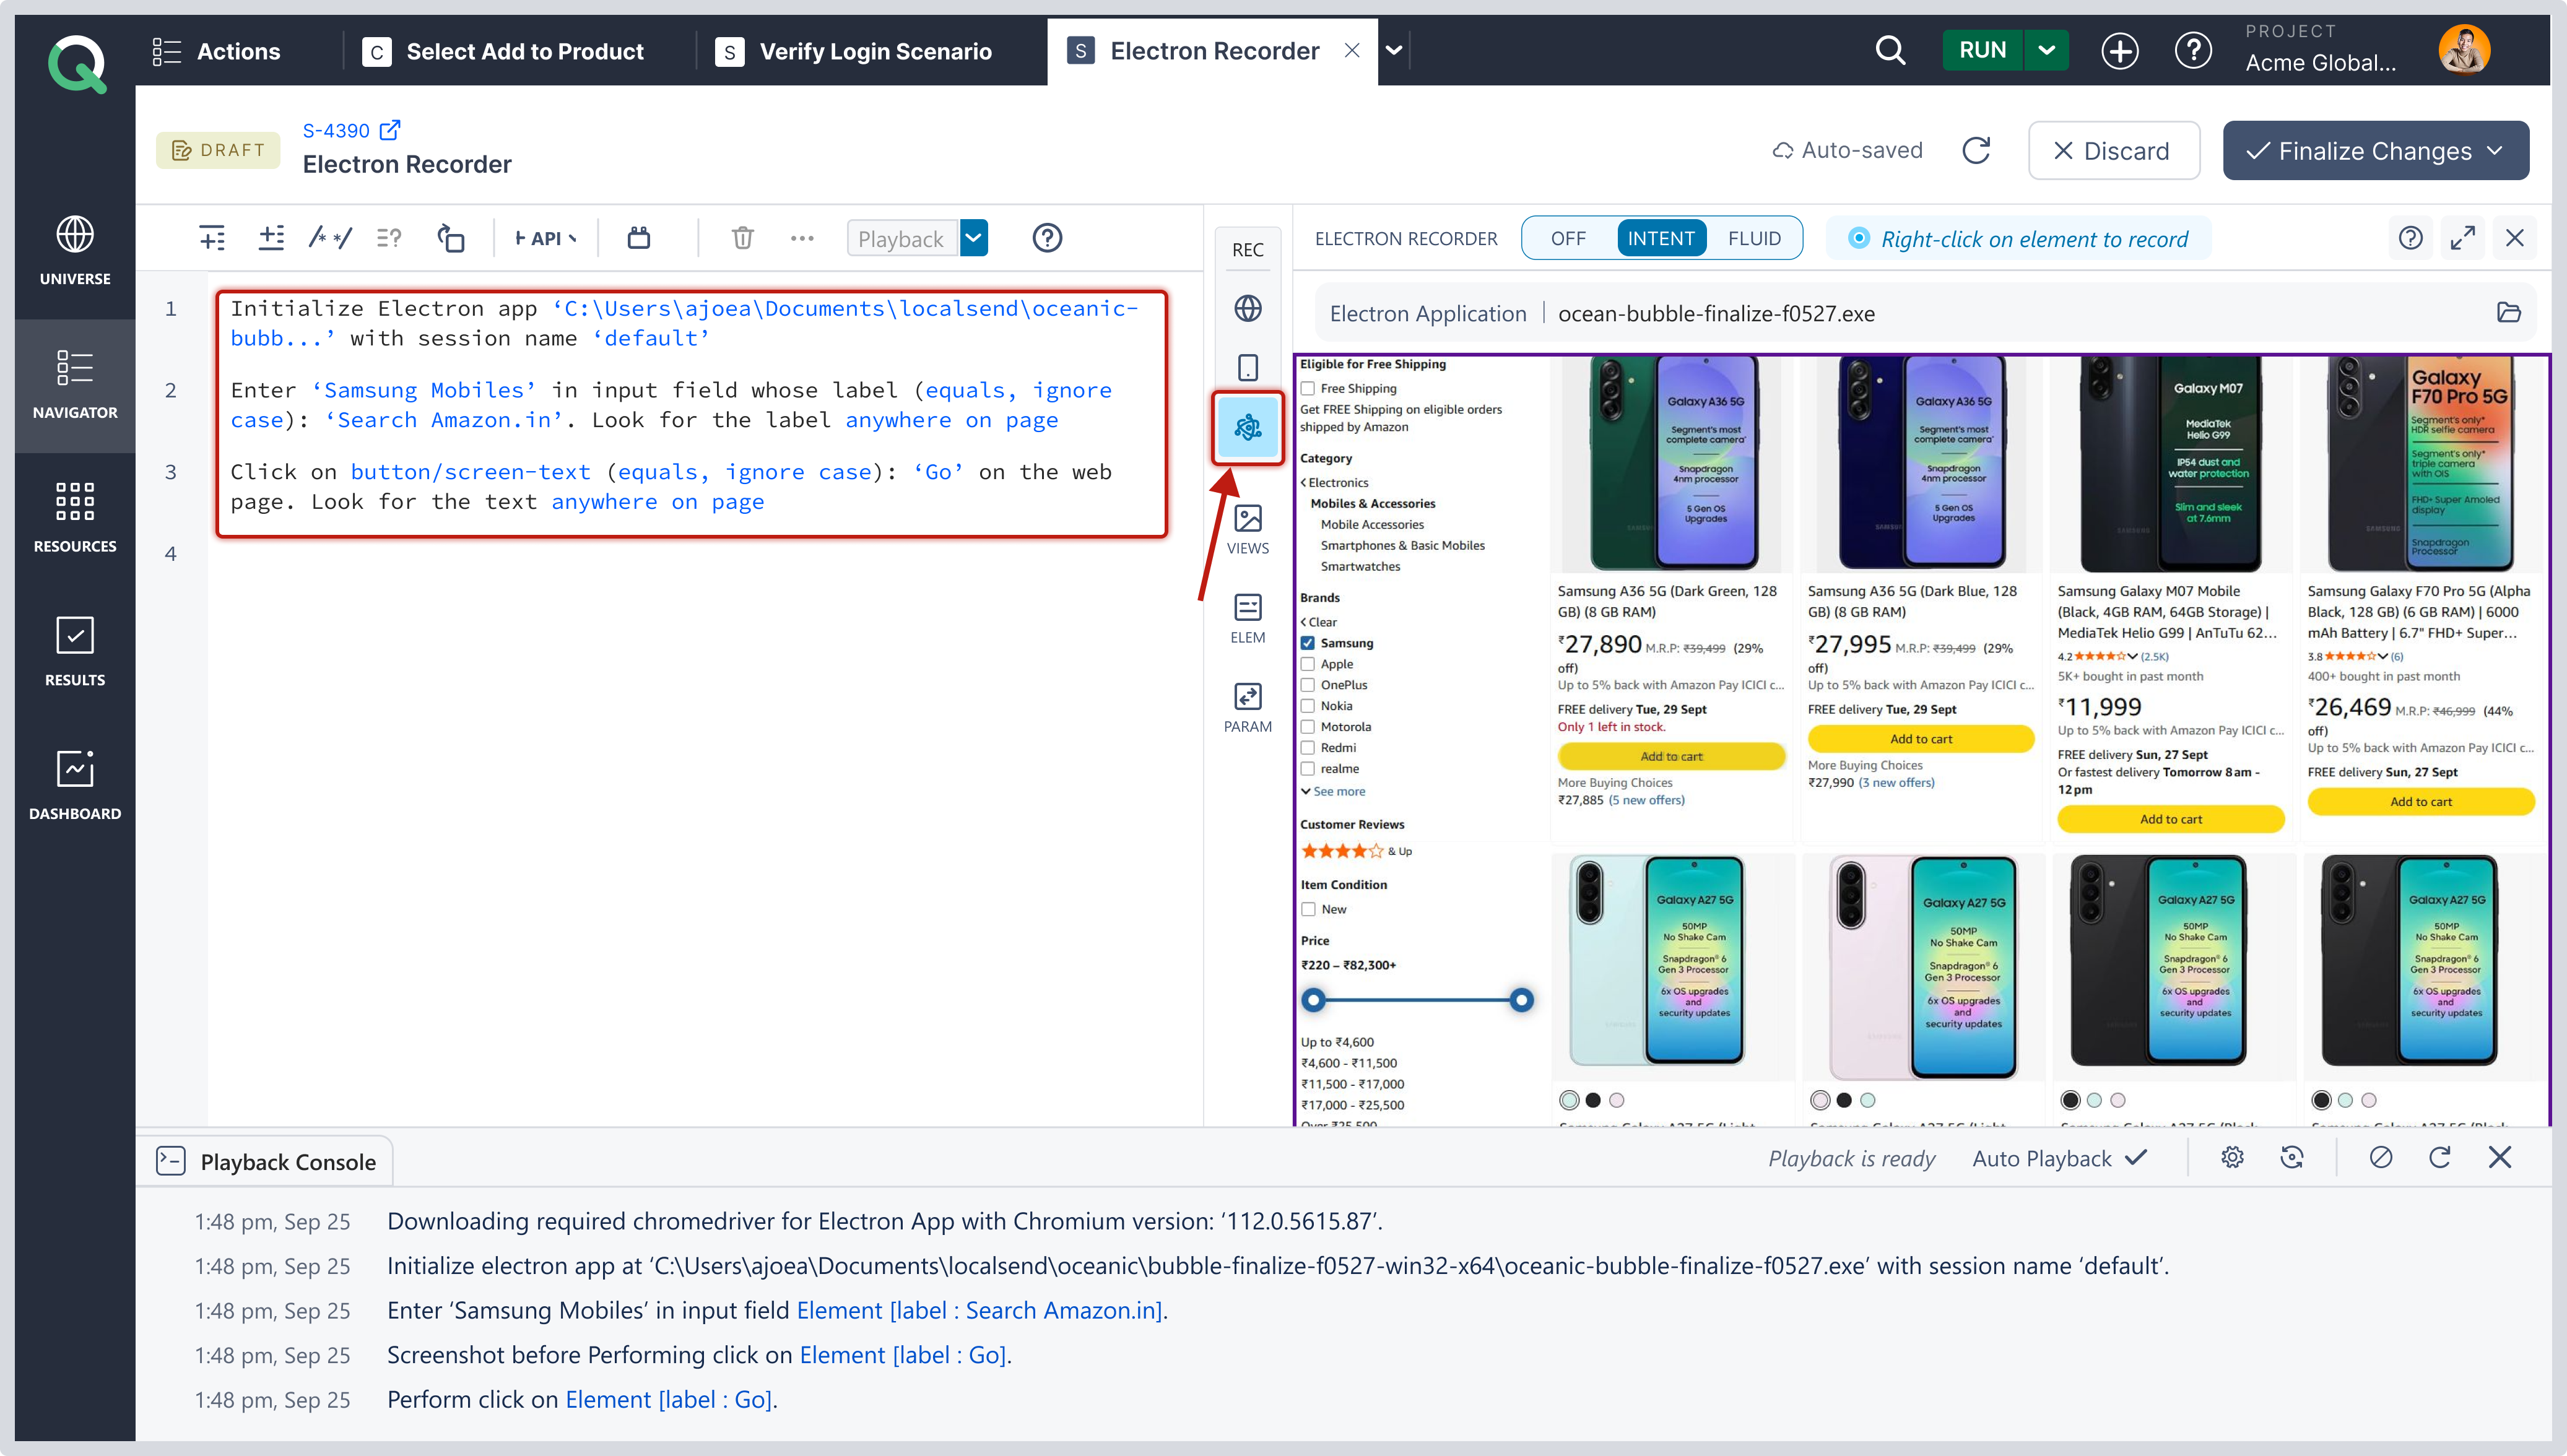Click the insert step icon in editor toolbar

(x=212, y=238)
